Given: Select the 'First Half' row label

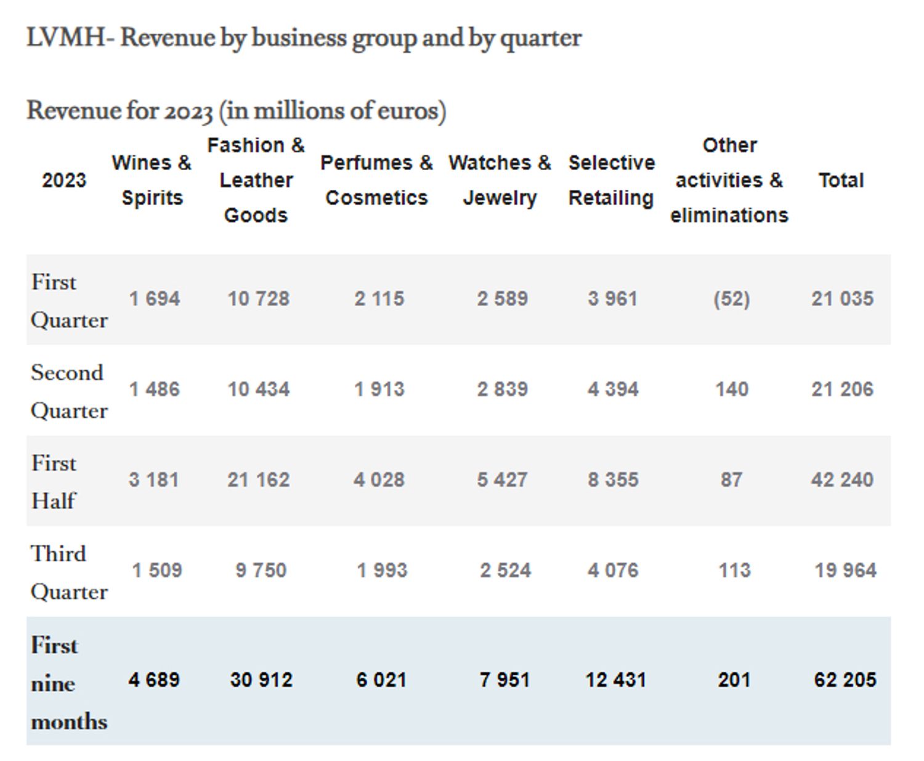Looking at the screenshot, I should tap(54, 482).
